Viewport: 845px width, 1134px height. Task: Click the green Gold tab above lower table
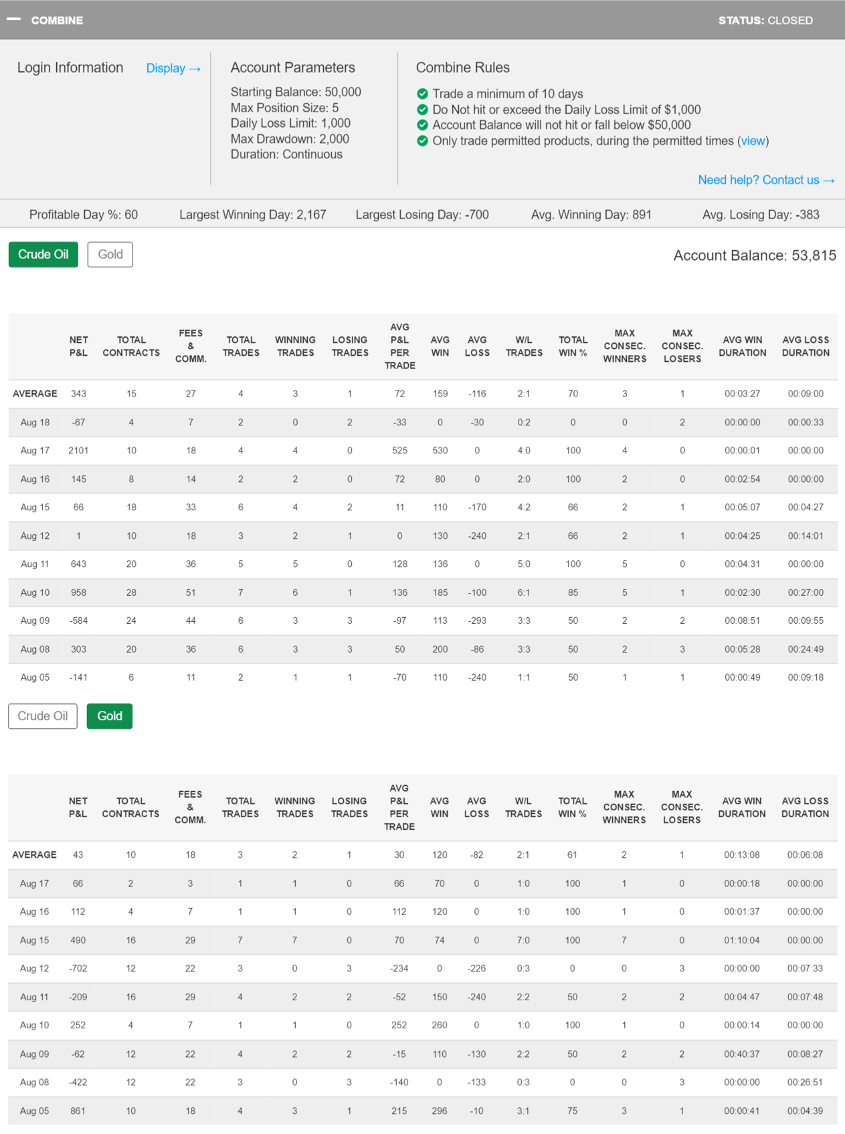click(110, 716)
